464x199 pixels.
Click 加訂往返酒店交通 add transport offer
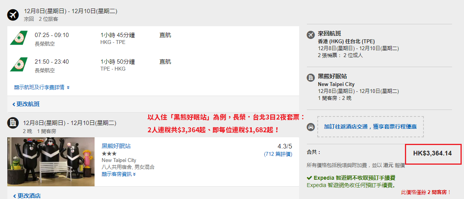370,126
